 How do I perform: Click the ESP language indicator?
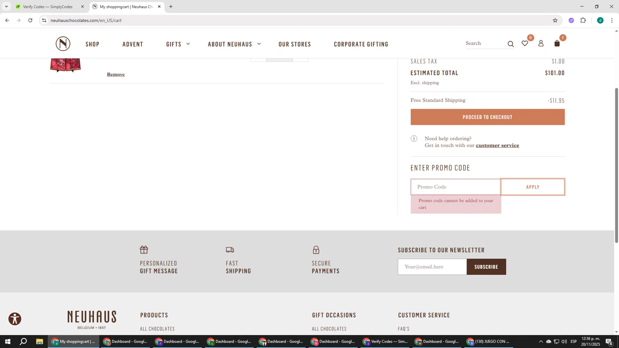pos(574,341)
